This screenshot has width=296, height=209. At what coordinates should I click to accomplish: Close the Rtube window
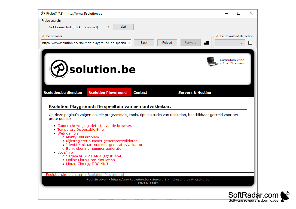[251, 13]
